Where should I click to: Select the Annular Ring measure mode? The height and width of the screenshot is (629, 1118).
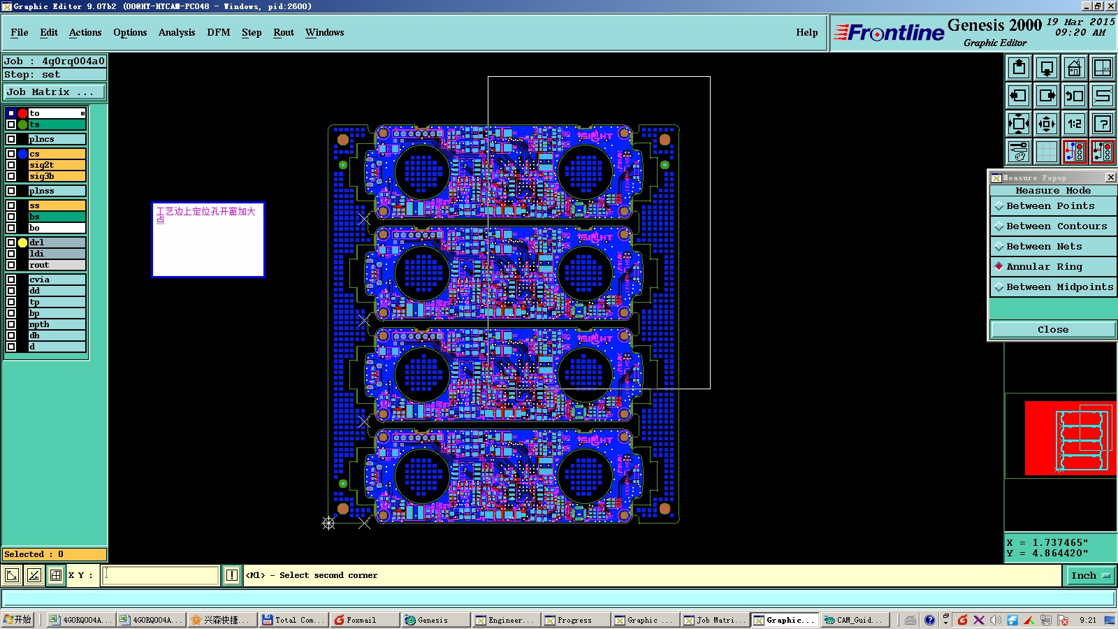tap(1053, 267)
